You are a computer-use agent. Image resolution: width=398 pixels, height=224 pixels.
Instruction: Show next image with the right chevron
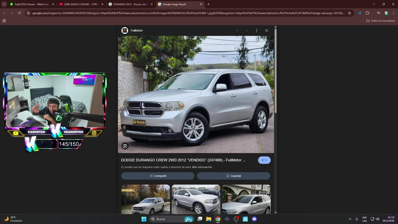click(x=247, y=30)
